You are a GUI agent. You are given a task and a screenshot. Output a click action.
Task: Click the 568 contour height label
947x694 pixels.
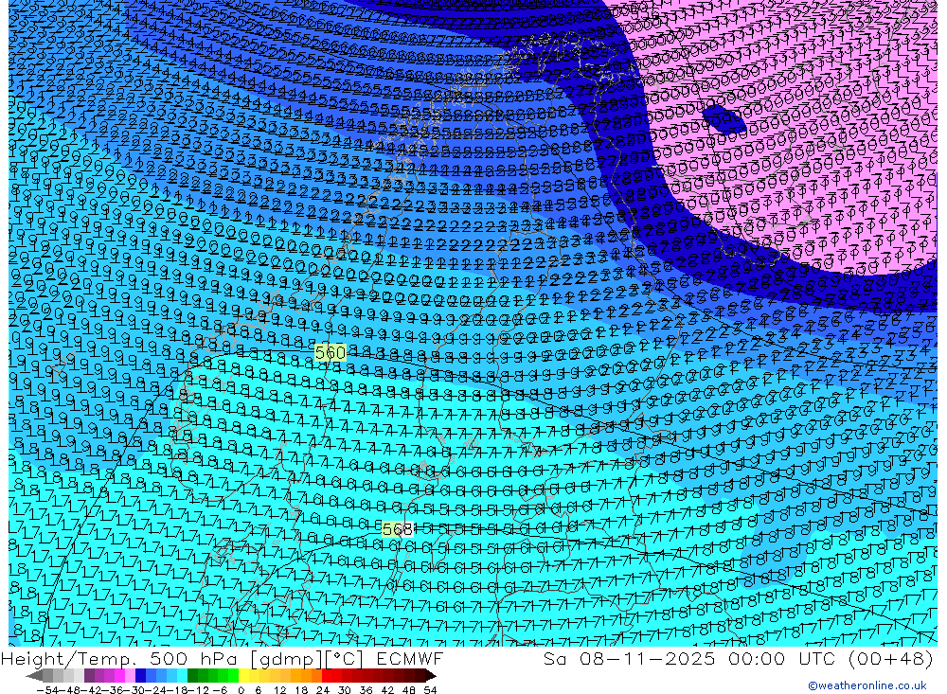pos(398,529)
